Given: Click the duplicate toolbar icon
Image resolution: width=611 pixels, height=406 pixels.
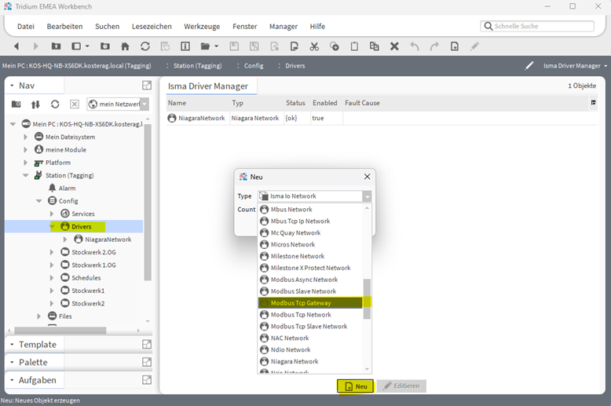Looking at the screenshot, I should coord(374,46).
